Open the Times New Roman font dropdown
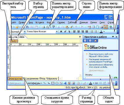The height and width of the screenshot is (105, 124). 57,32
